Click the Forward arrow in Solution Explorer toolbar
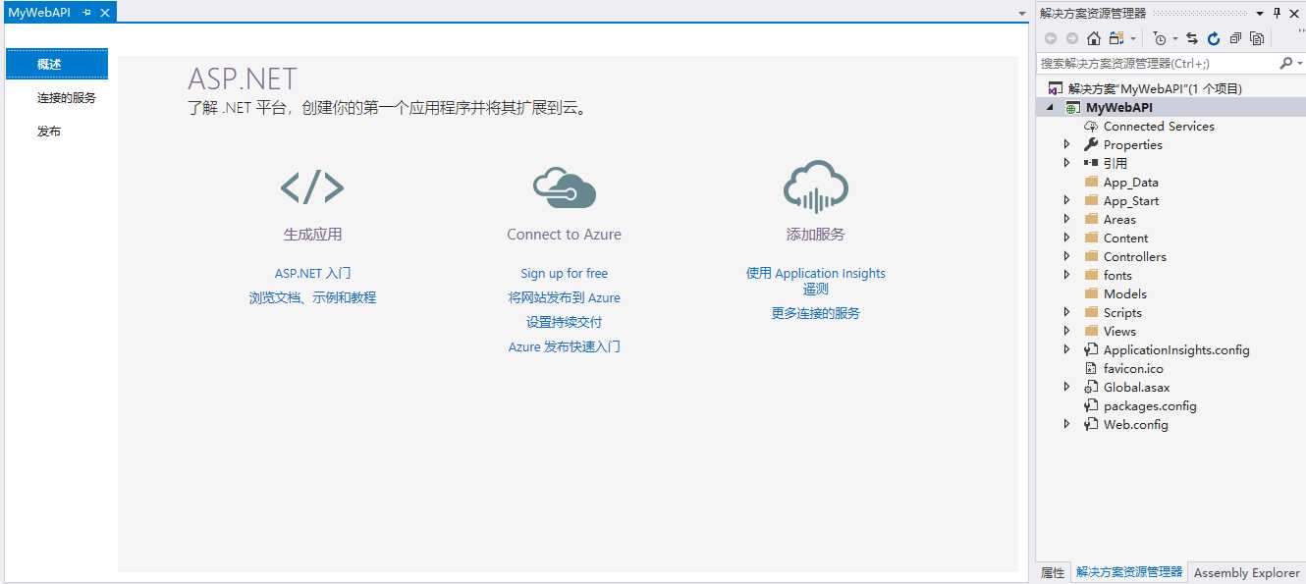The width and height of the screenshot is (1306, 584). (x=1071, y=38)
